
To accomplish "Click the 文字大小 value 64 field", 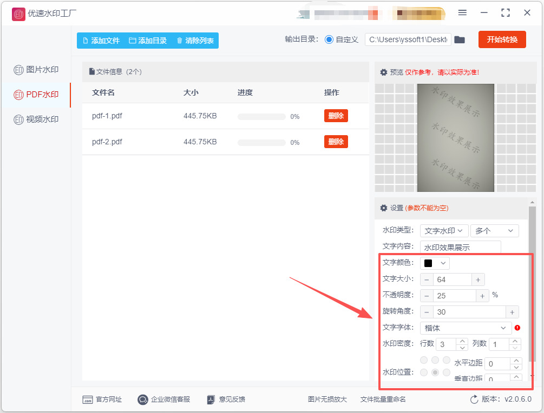I will tap(453, 279).
